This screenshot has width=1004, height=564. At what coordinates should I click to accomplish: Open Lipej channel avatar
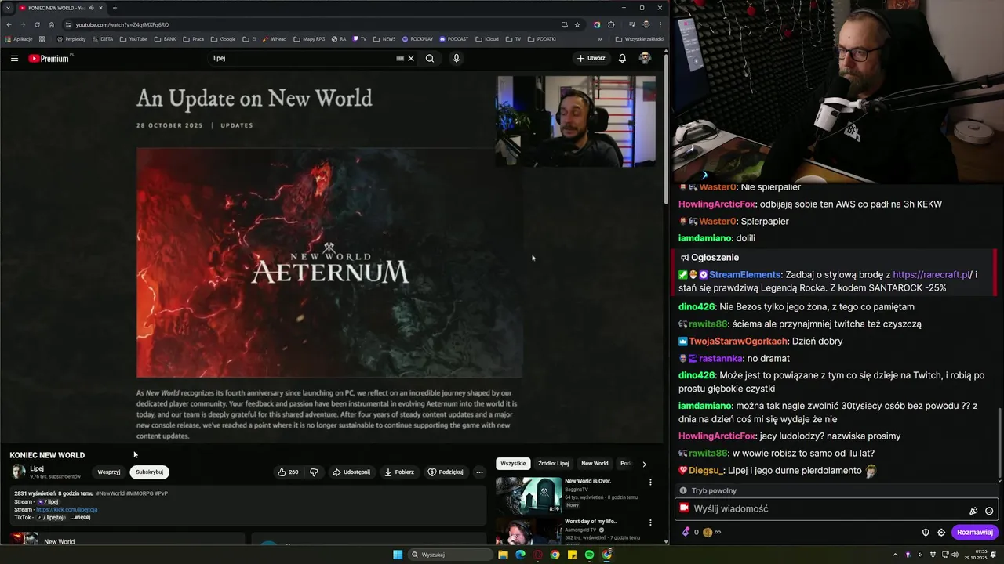point(18,472)
